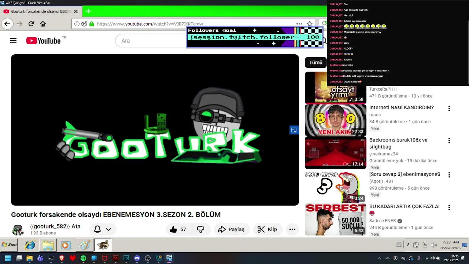Screen dimensions: 469x264
Task: Click the maqs channel name
Action: coord(375,115)
